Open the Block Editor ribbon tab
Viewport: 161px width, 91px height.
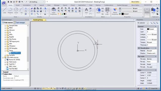tap(135, 5)
